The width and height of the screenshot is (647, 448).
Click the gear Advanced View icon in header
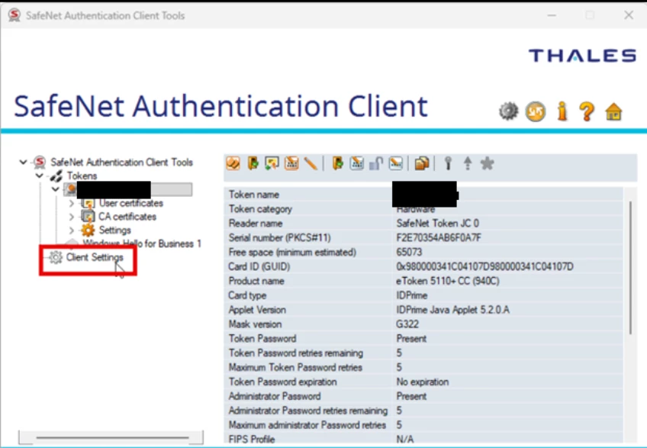(508, 111)
